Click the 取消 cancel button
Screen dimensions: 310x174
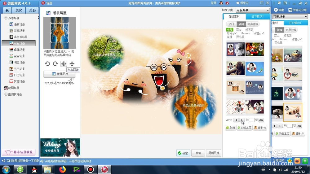(x=198, y=153)
